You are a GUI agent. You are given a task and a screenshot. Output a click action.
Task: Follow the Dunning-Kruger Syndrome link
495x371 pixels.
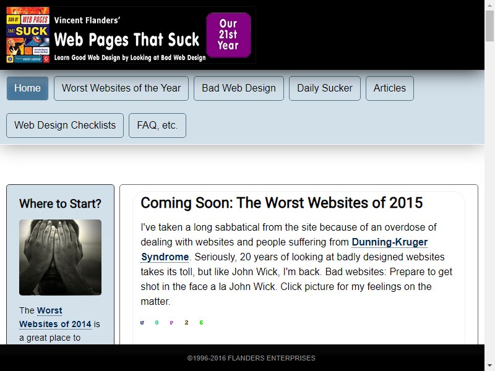click(x=390, y=242)
